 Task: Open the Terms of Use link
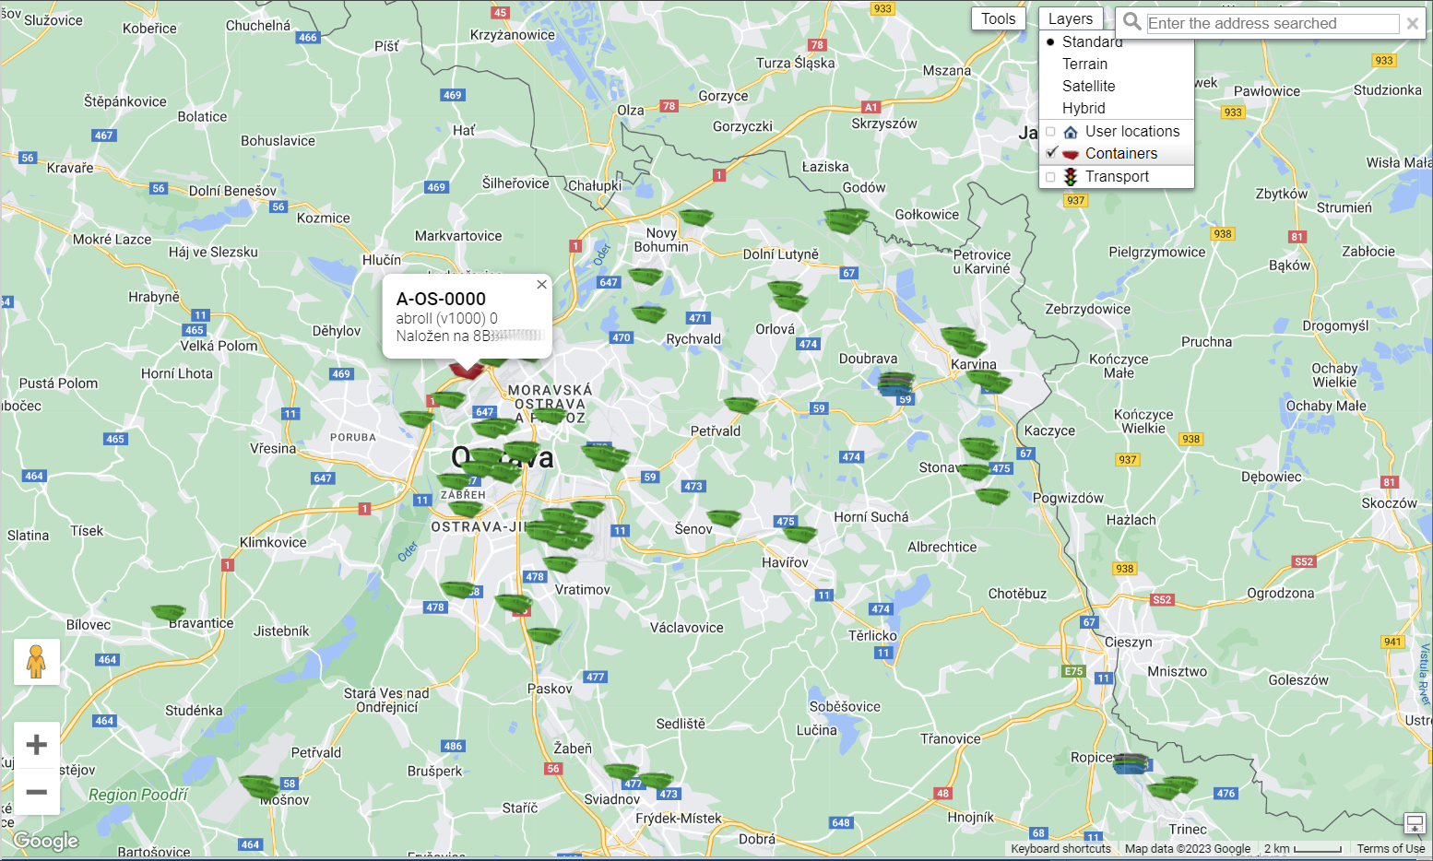click(x=1390, y=849)
